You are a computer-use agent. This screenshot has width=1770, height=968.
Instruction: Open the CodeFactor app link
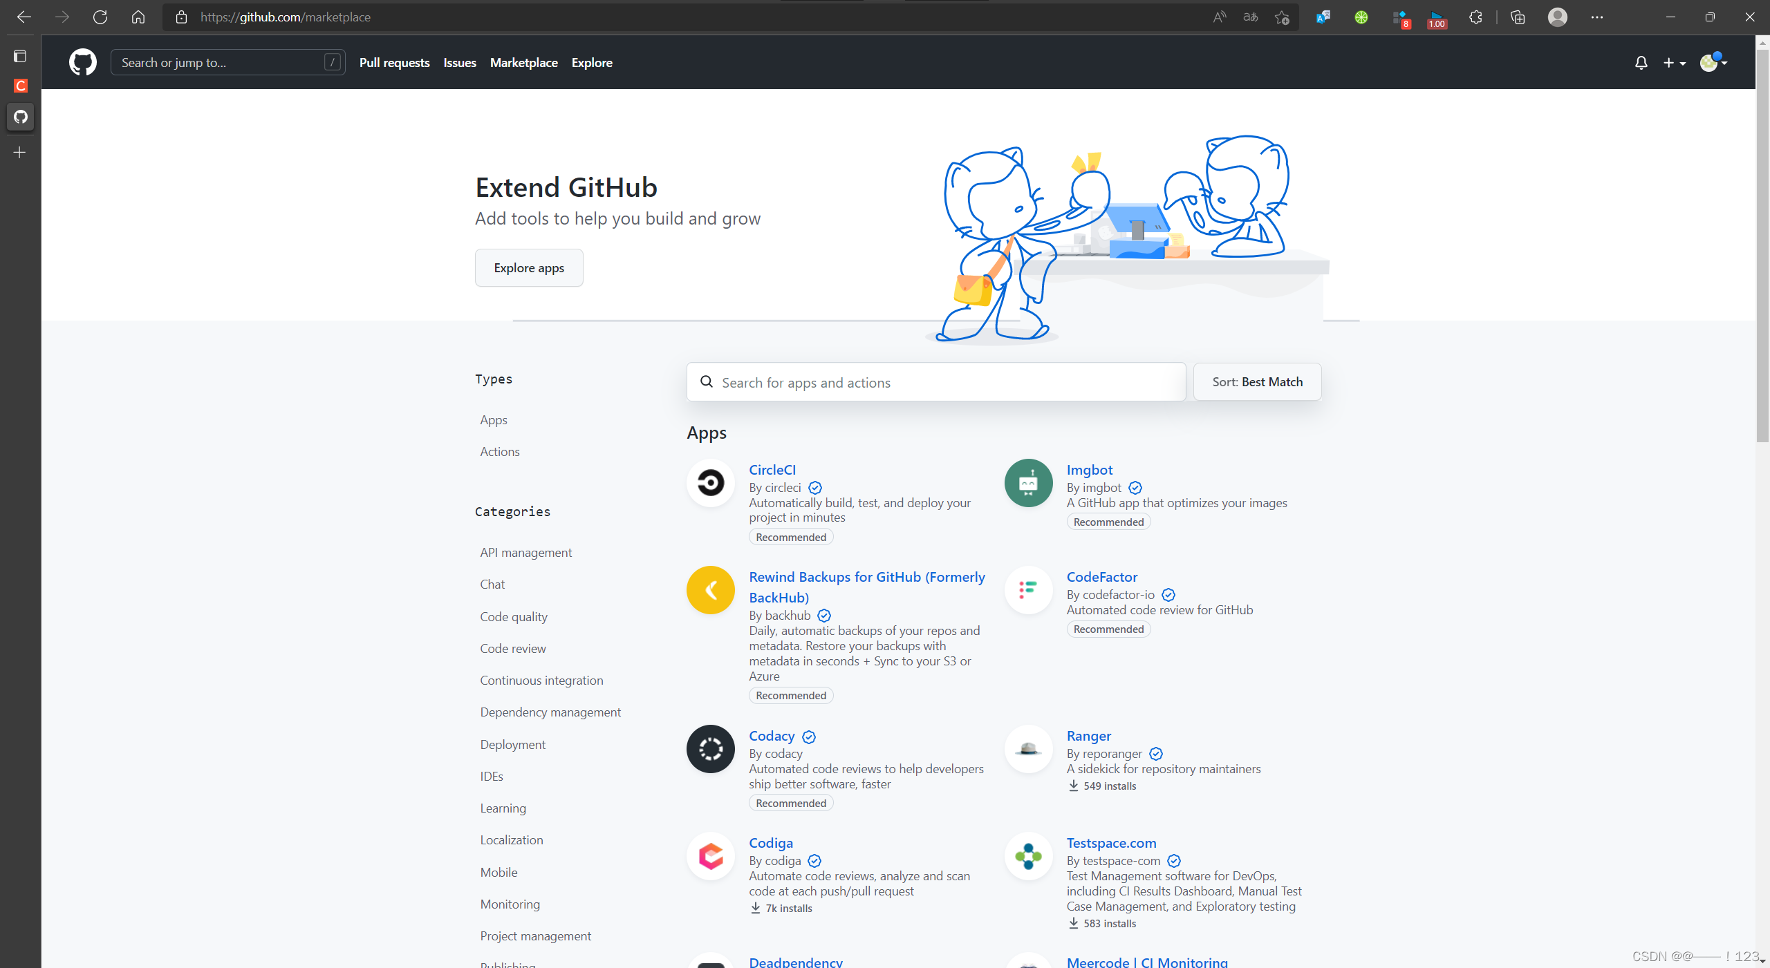1101,576
